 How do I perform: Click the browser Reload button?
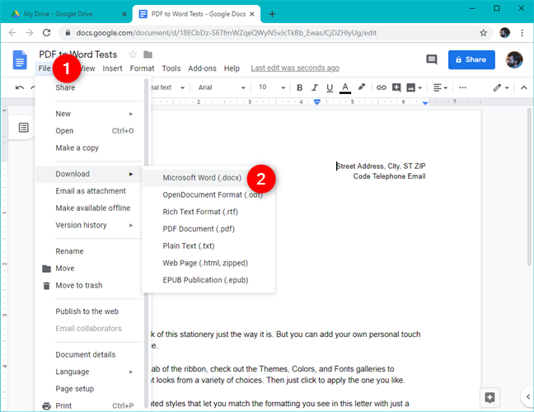point(47,33)
